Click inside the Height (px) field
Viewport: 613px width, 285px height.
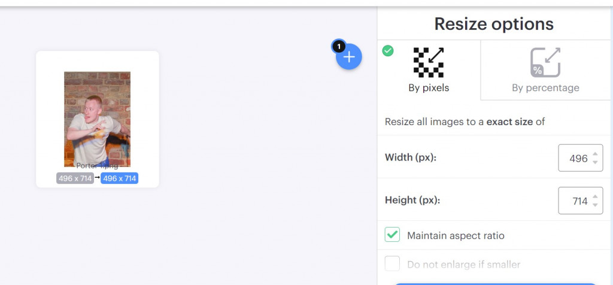[x=581, y=201]
